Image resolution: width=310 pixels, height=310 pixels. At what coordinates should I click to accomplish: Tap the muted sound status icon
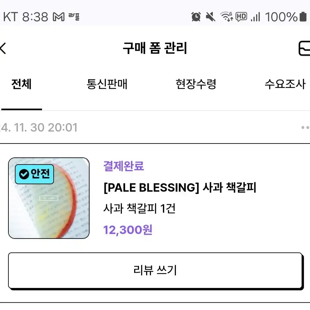click(x=210, y=16)
